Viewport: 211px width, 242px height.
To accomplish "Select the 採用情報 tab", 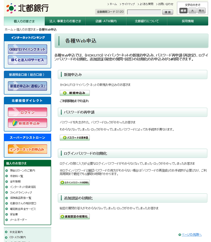I will click(x=187, y=21).
